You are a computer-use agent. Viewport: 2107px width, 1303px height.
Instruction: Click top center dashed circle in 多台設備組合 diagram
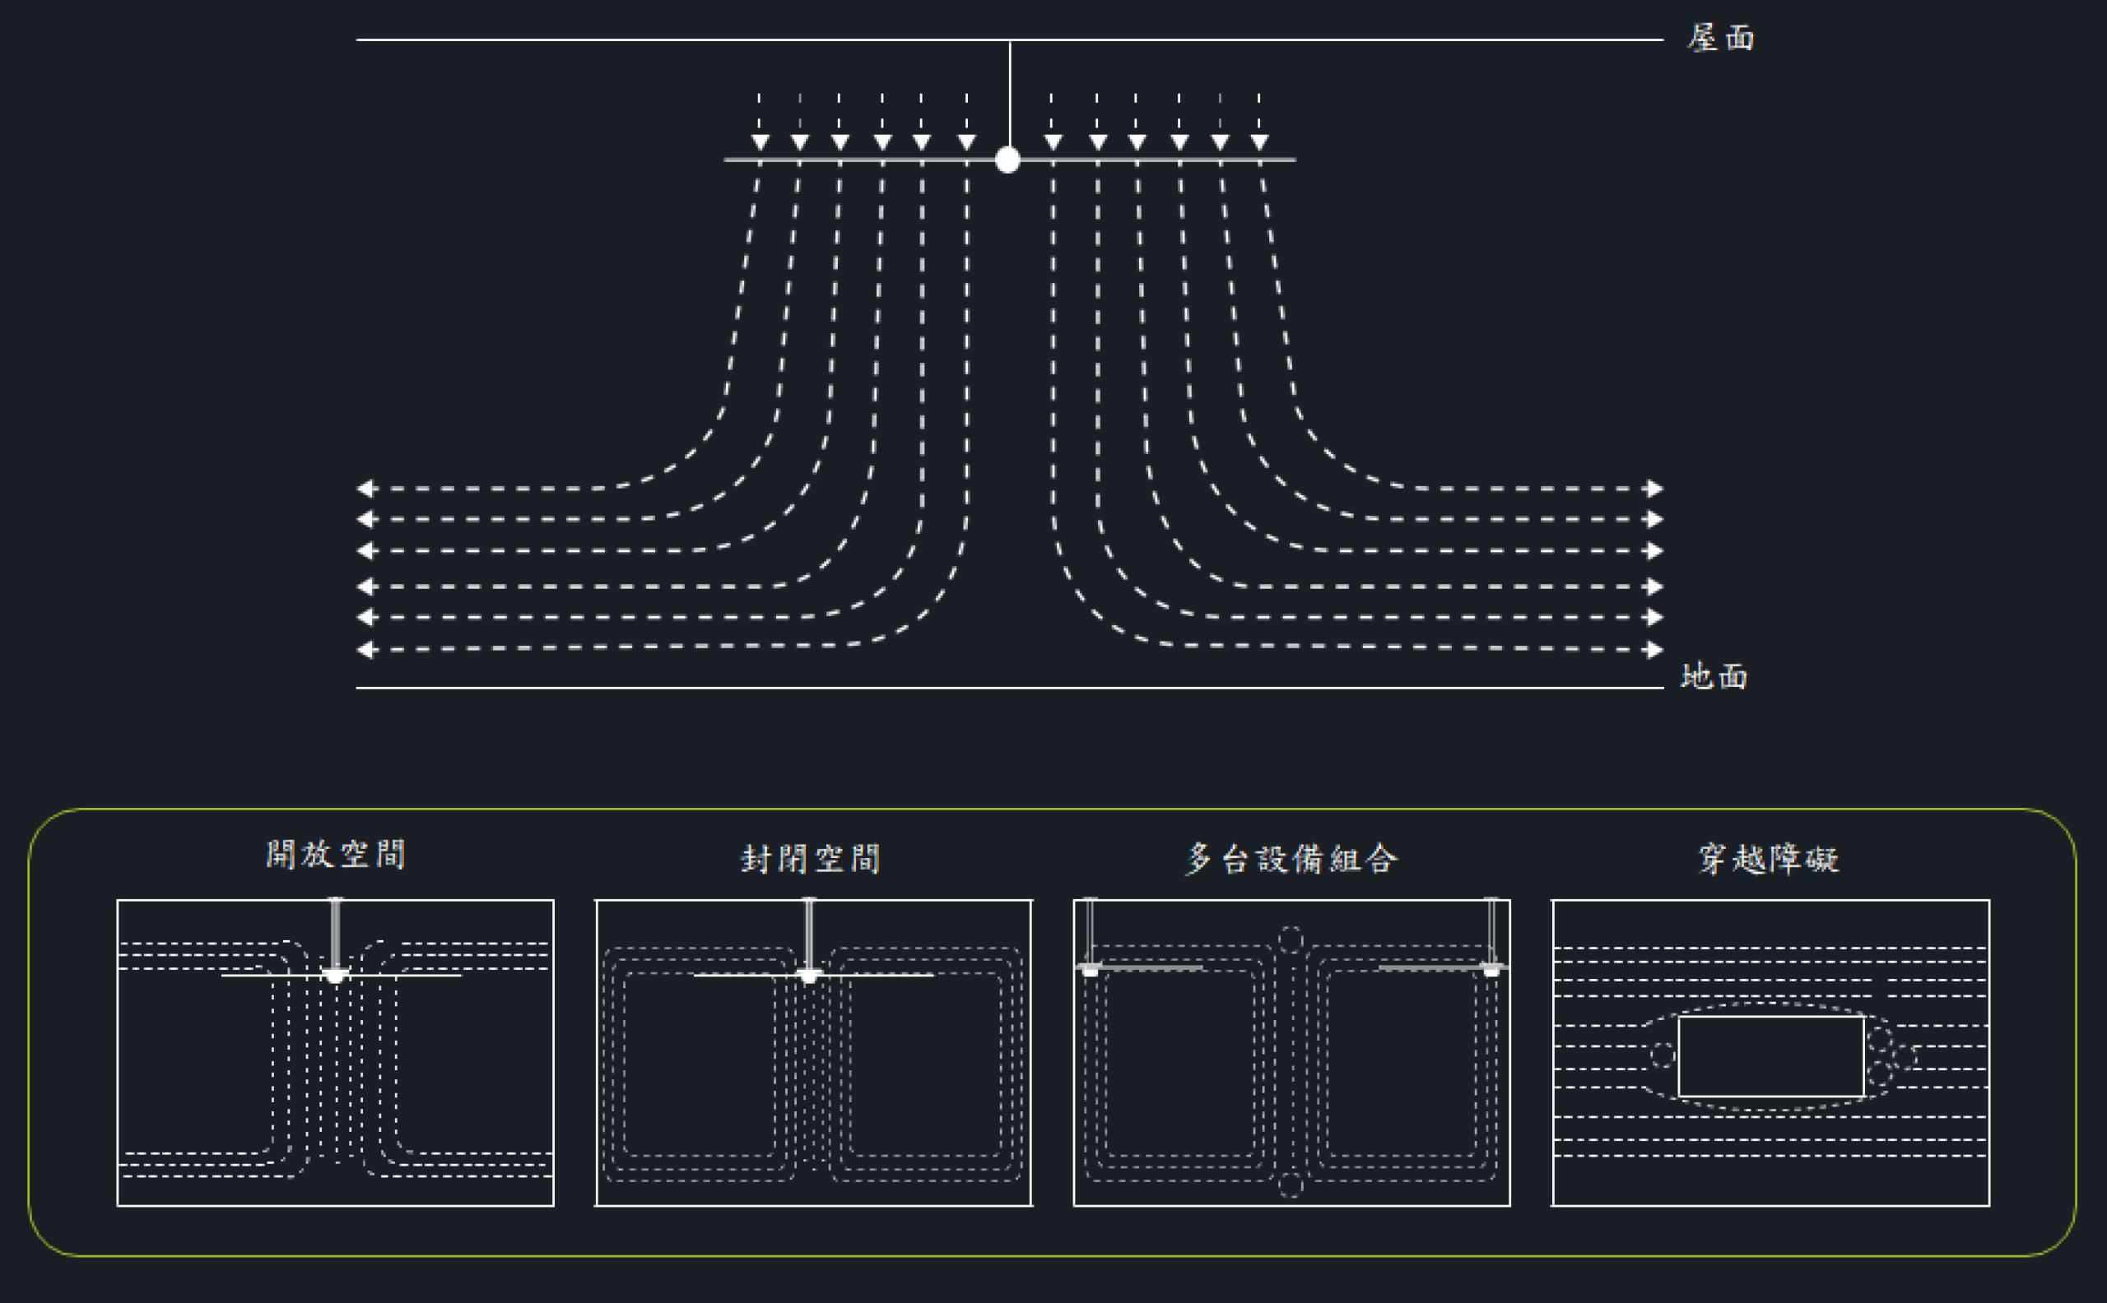point(1291,939)
